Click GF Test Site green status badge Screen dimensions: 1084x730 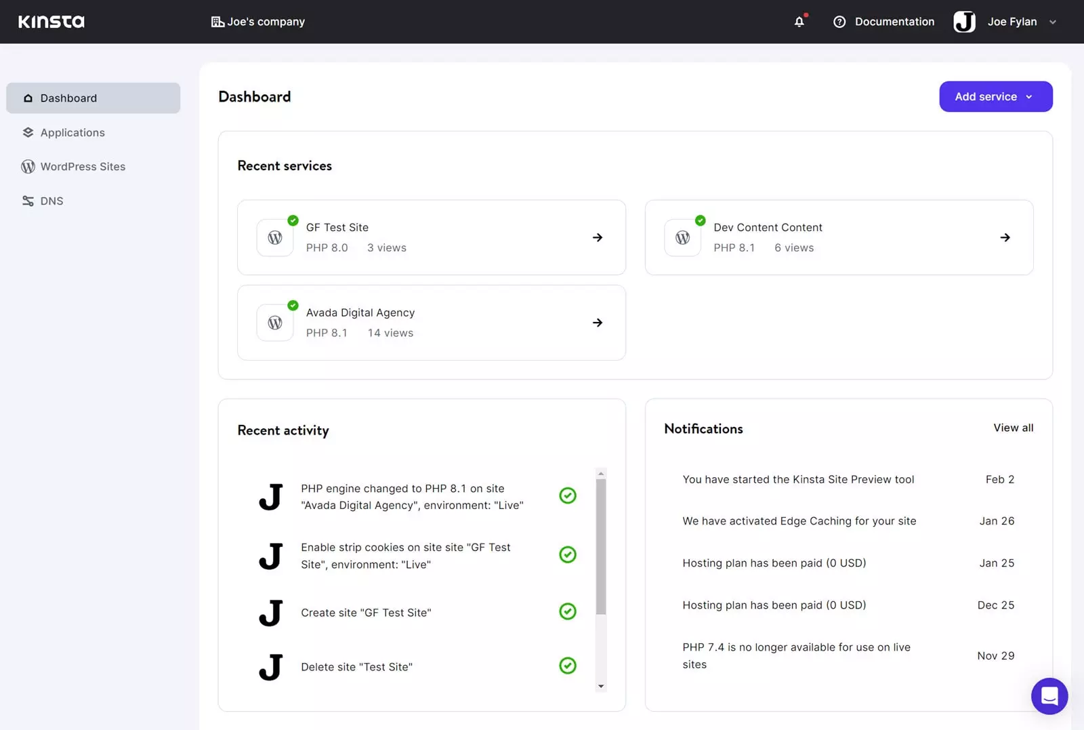293,220
